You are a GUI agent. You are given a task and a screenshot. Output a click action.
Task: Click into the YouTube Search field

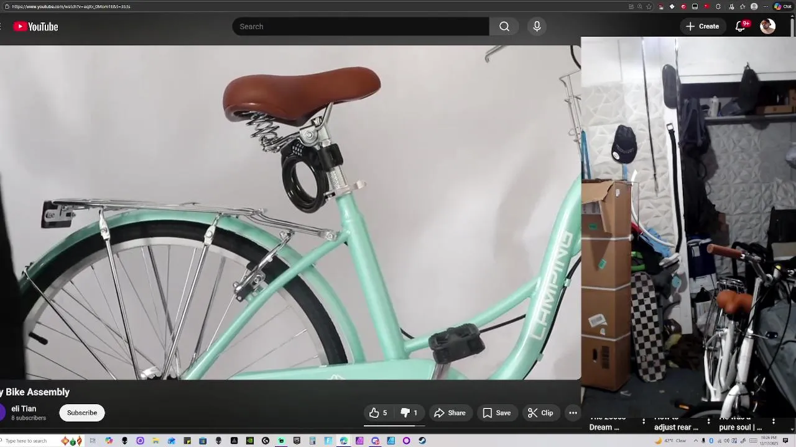361,27
